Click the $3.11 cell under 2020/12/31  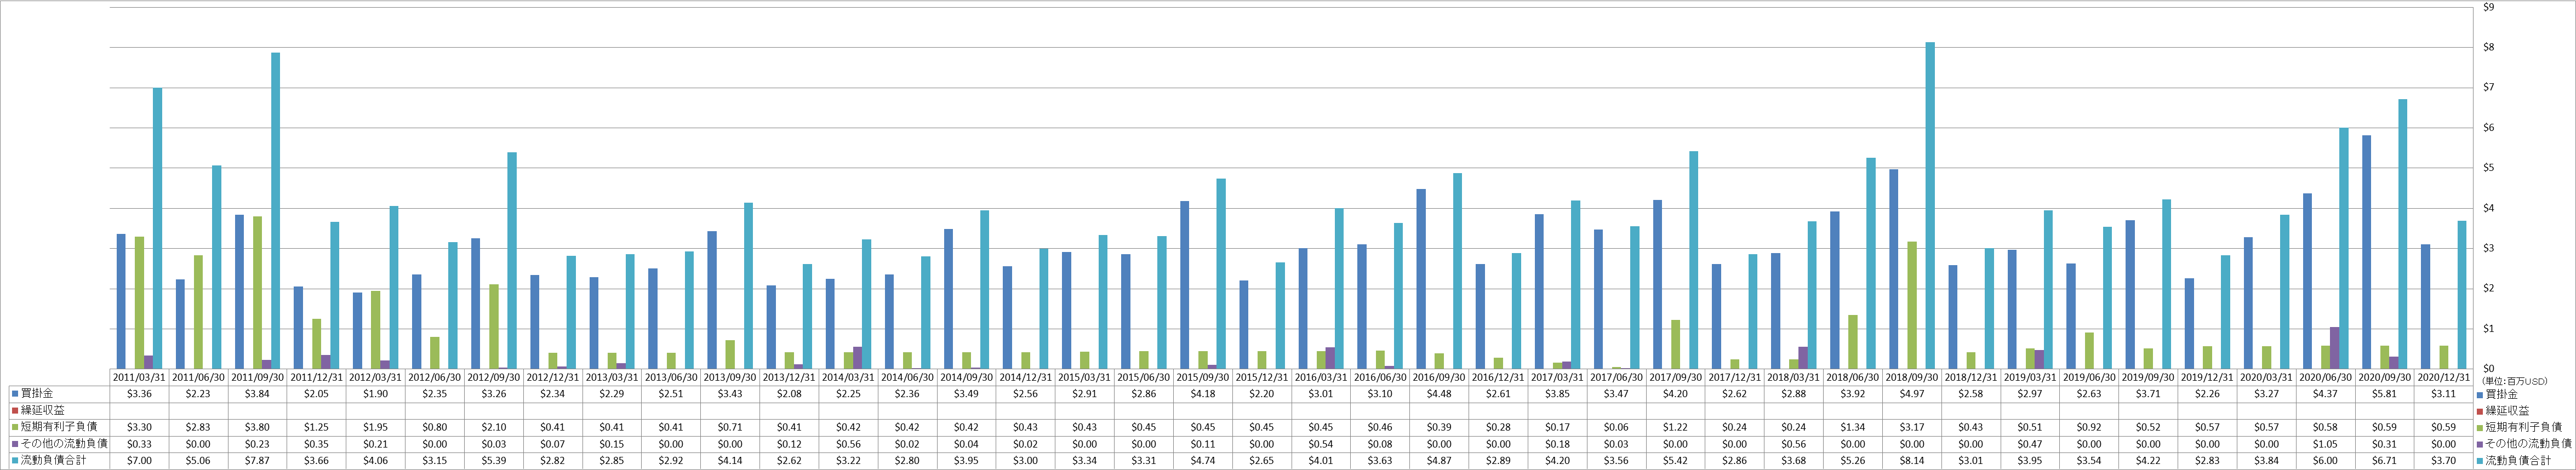coord(2443,394)
